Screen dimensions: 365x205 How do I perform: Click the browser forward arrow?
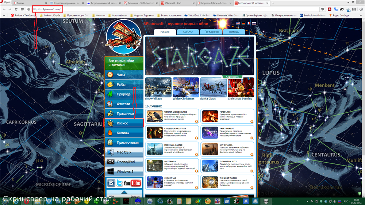click(10, 9)
